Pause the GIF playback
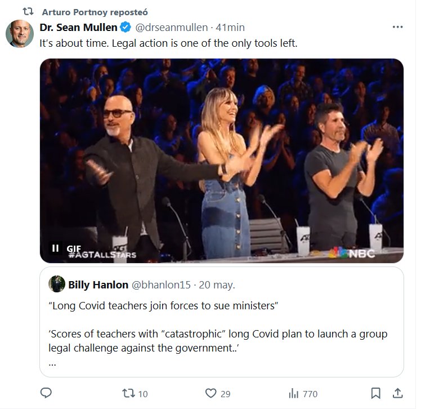 pos(55,248)
